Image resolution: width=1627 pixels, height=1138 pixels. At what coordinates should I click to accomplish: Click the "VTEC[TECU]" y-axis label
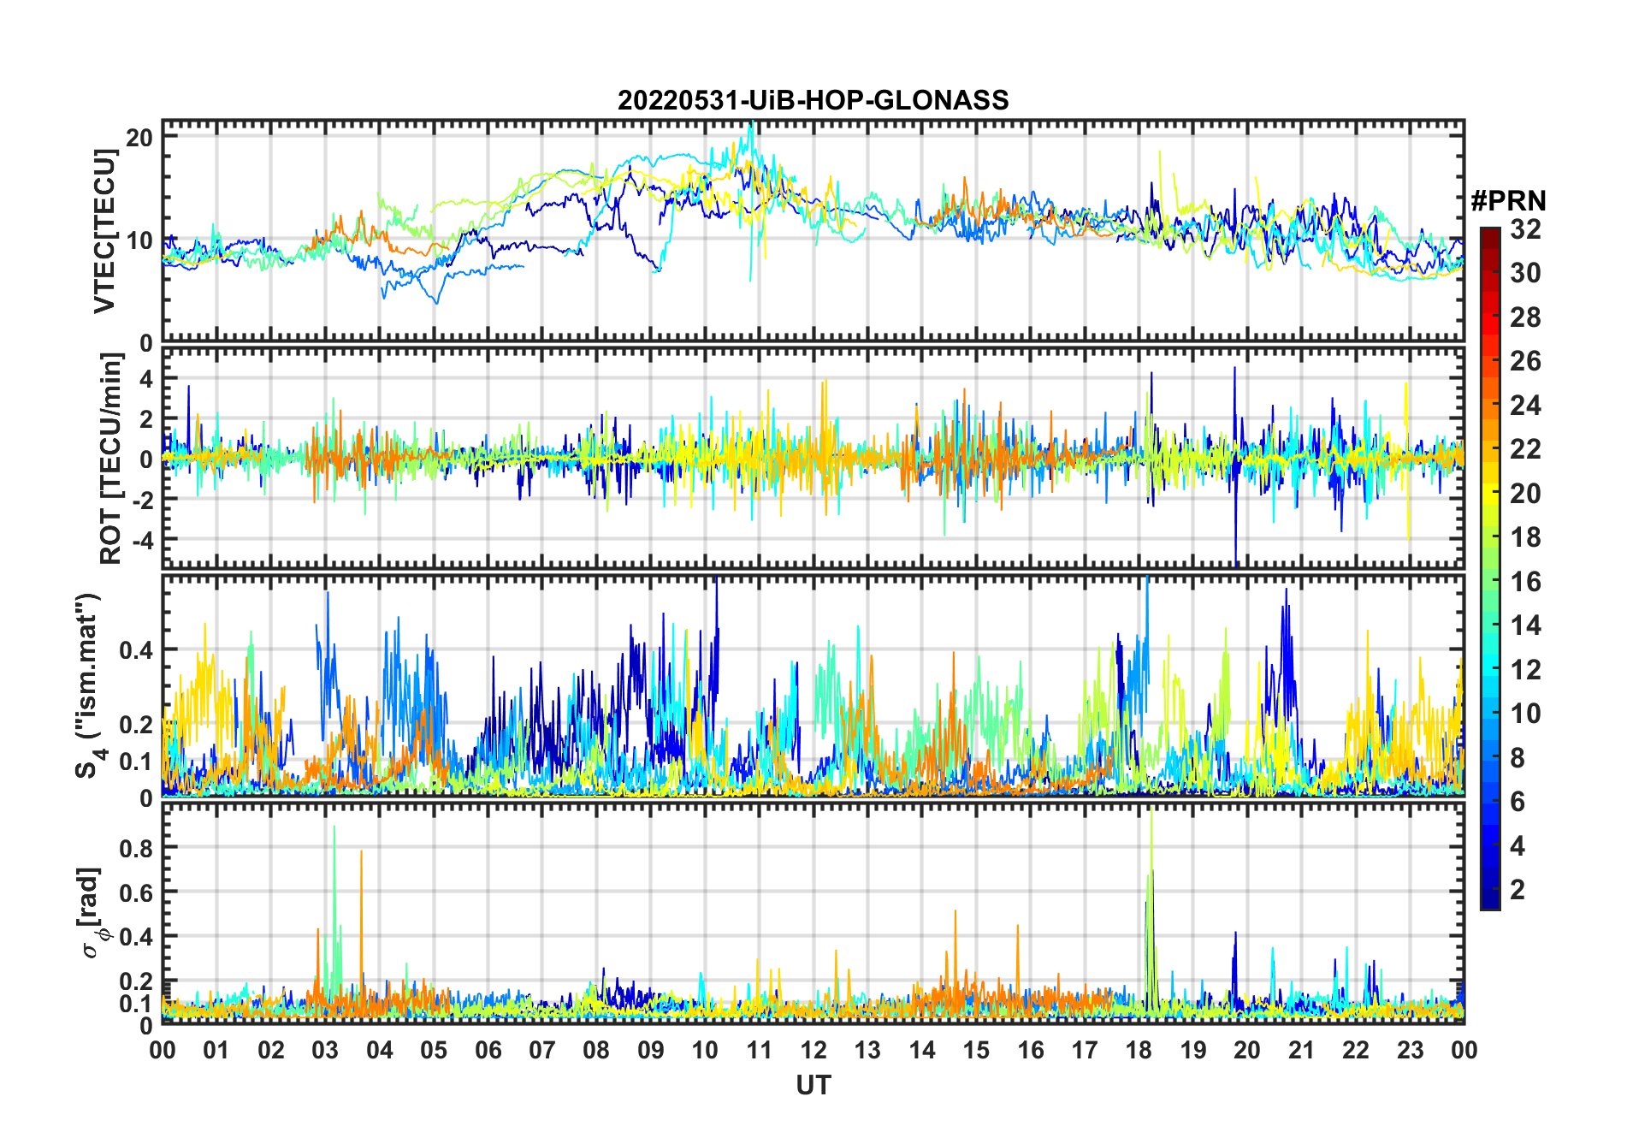[x=104, y=231]
